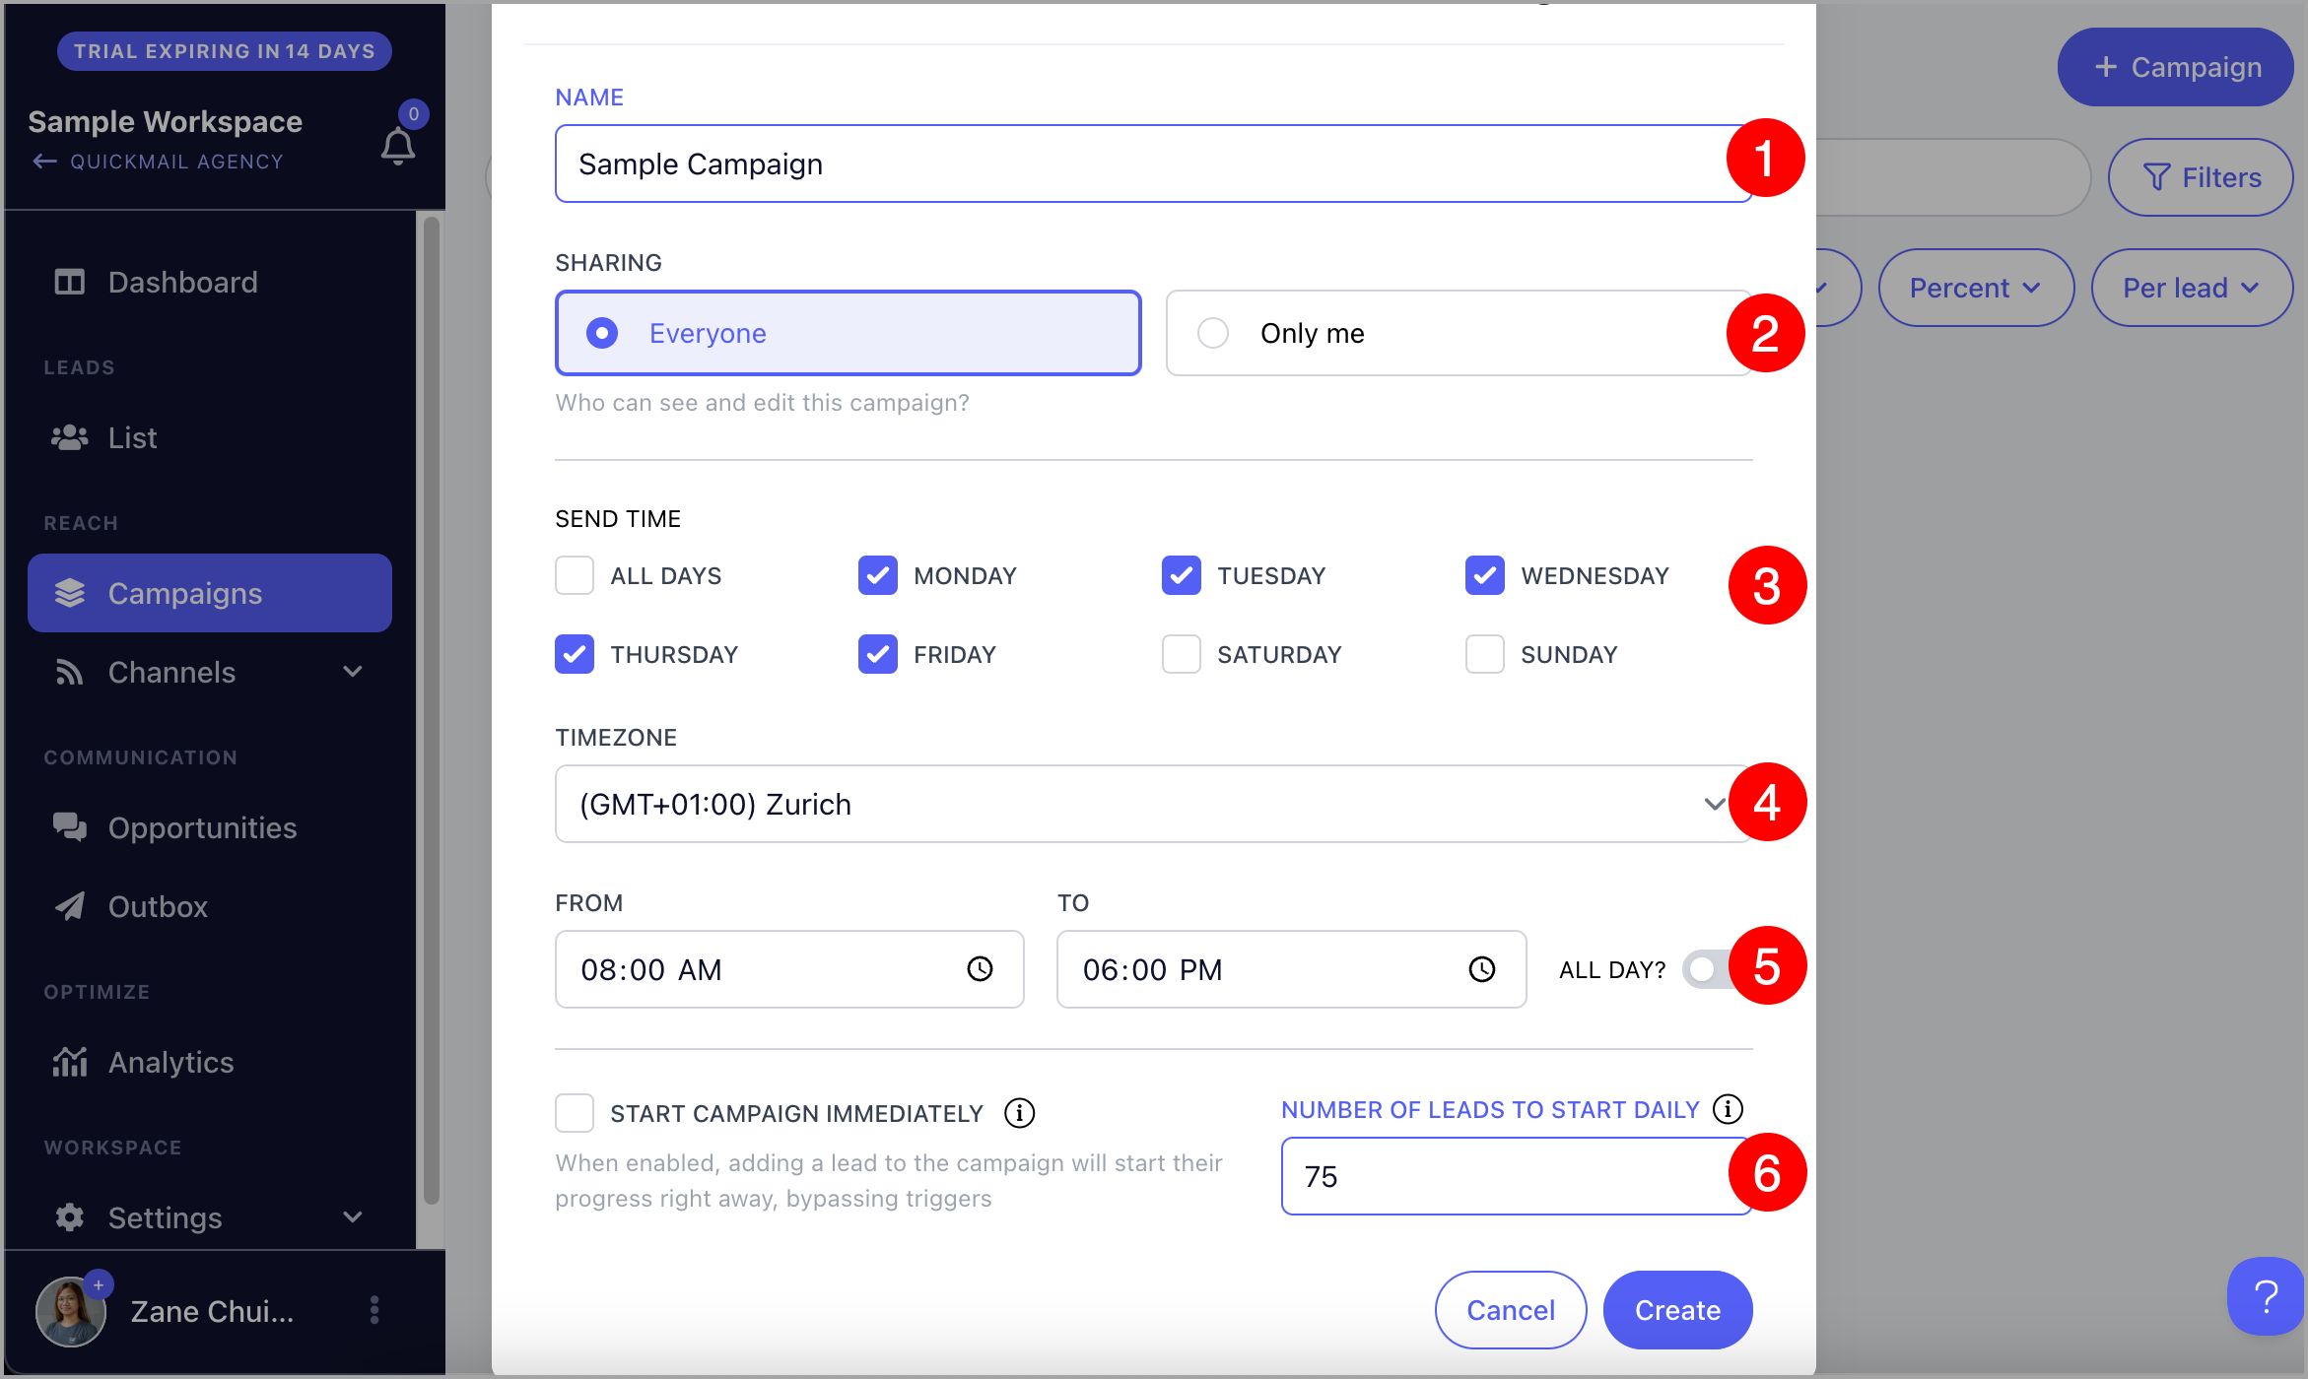Uncheck the THURSDAY checkbox
Viewport: 2308px width, 1379px height.
575,654
